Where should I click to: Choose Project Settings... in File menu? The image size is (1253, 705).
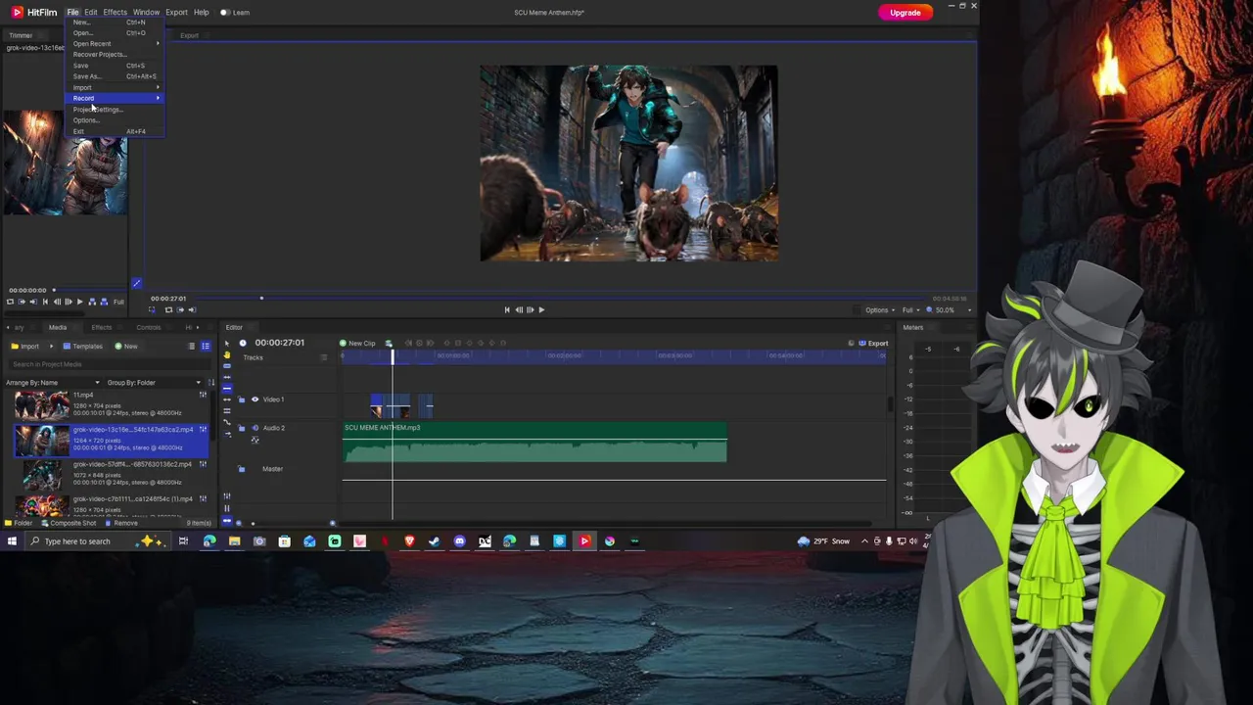(115, 109)
